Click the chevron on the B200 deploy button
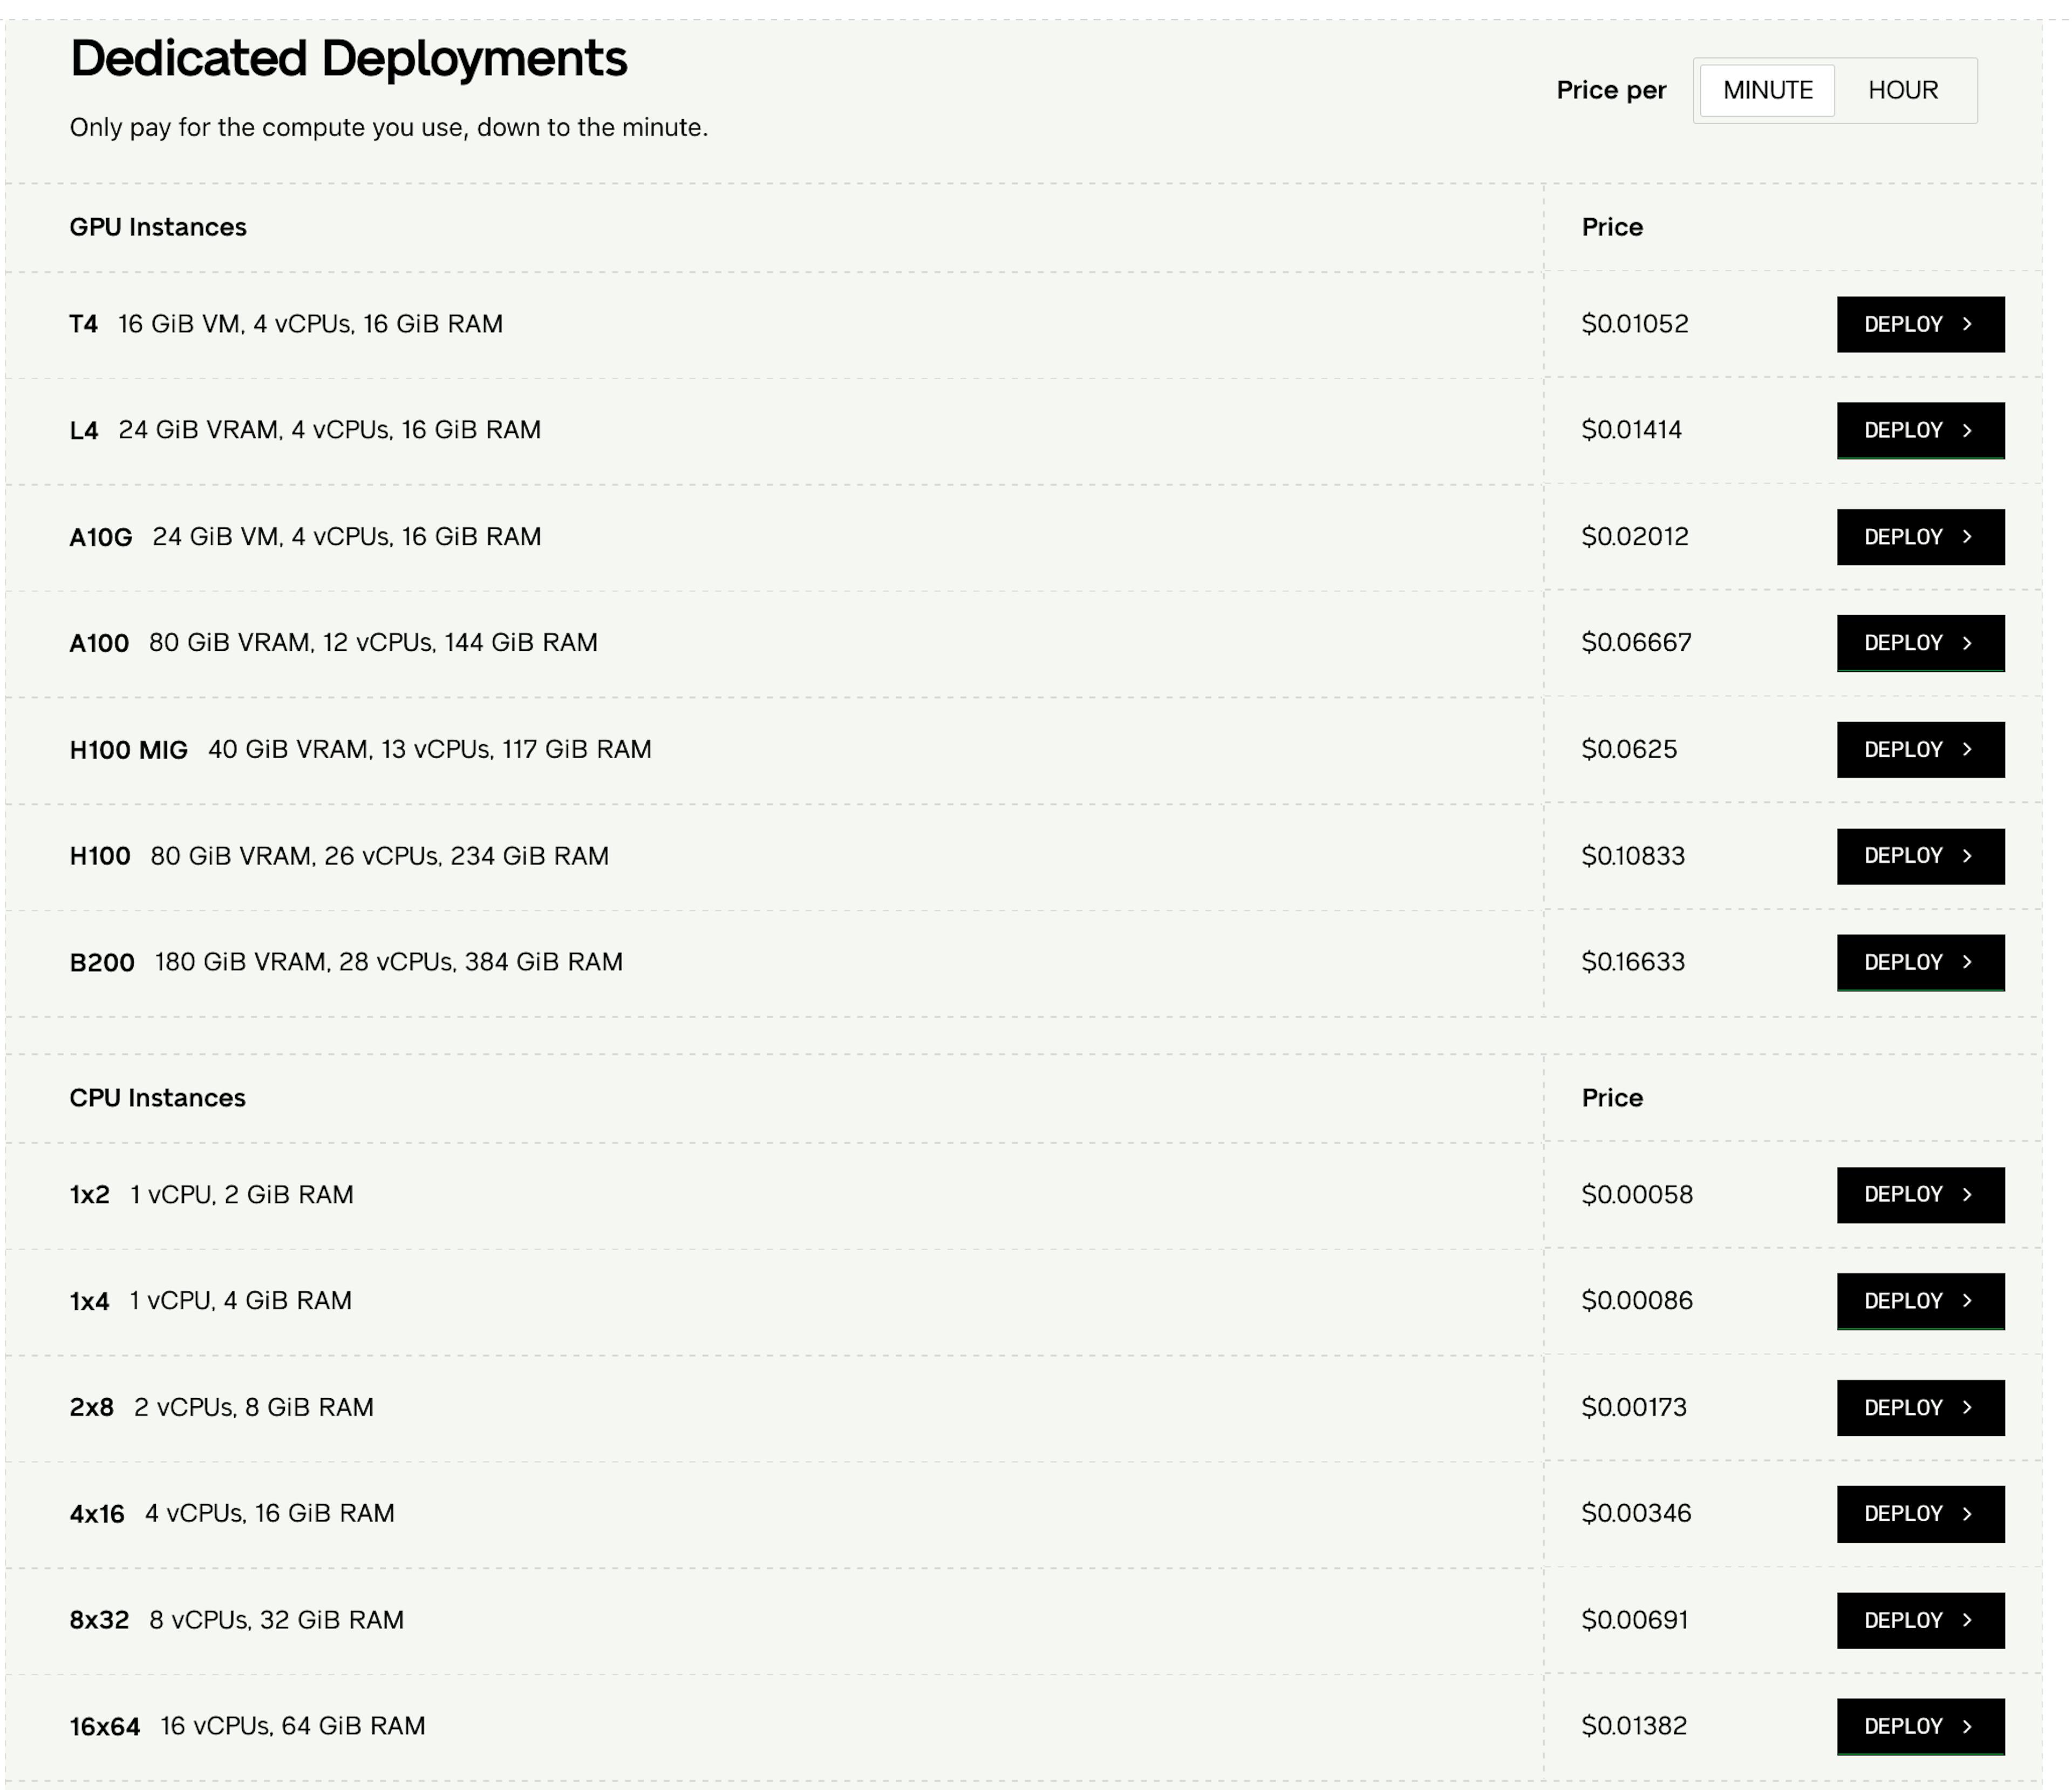The image size is (2072, 1790). (x=1968, y=962)
